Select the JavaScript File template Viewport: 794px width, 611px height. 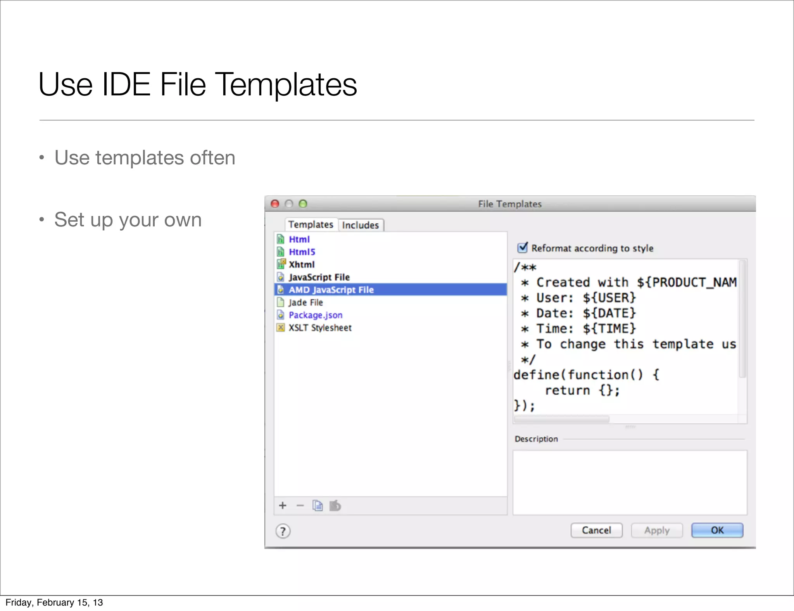click(390, 277)
